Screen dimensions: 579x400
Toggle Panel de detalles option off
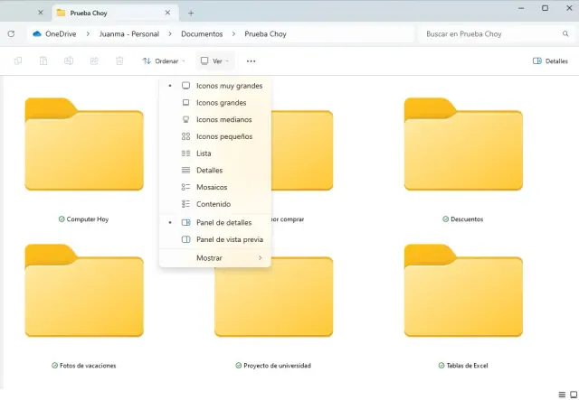(223, 222)
